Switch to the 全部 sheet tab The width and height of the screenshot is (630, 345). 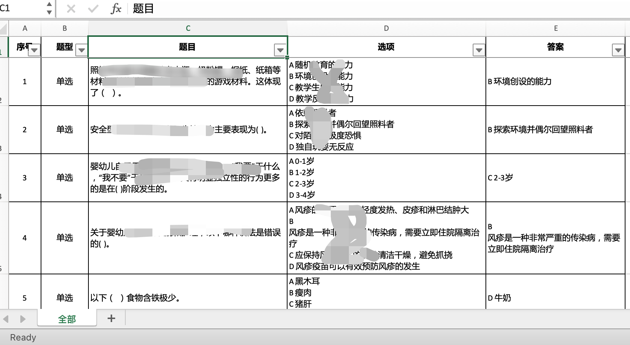pos(67,318)
